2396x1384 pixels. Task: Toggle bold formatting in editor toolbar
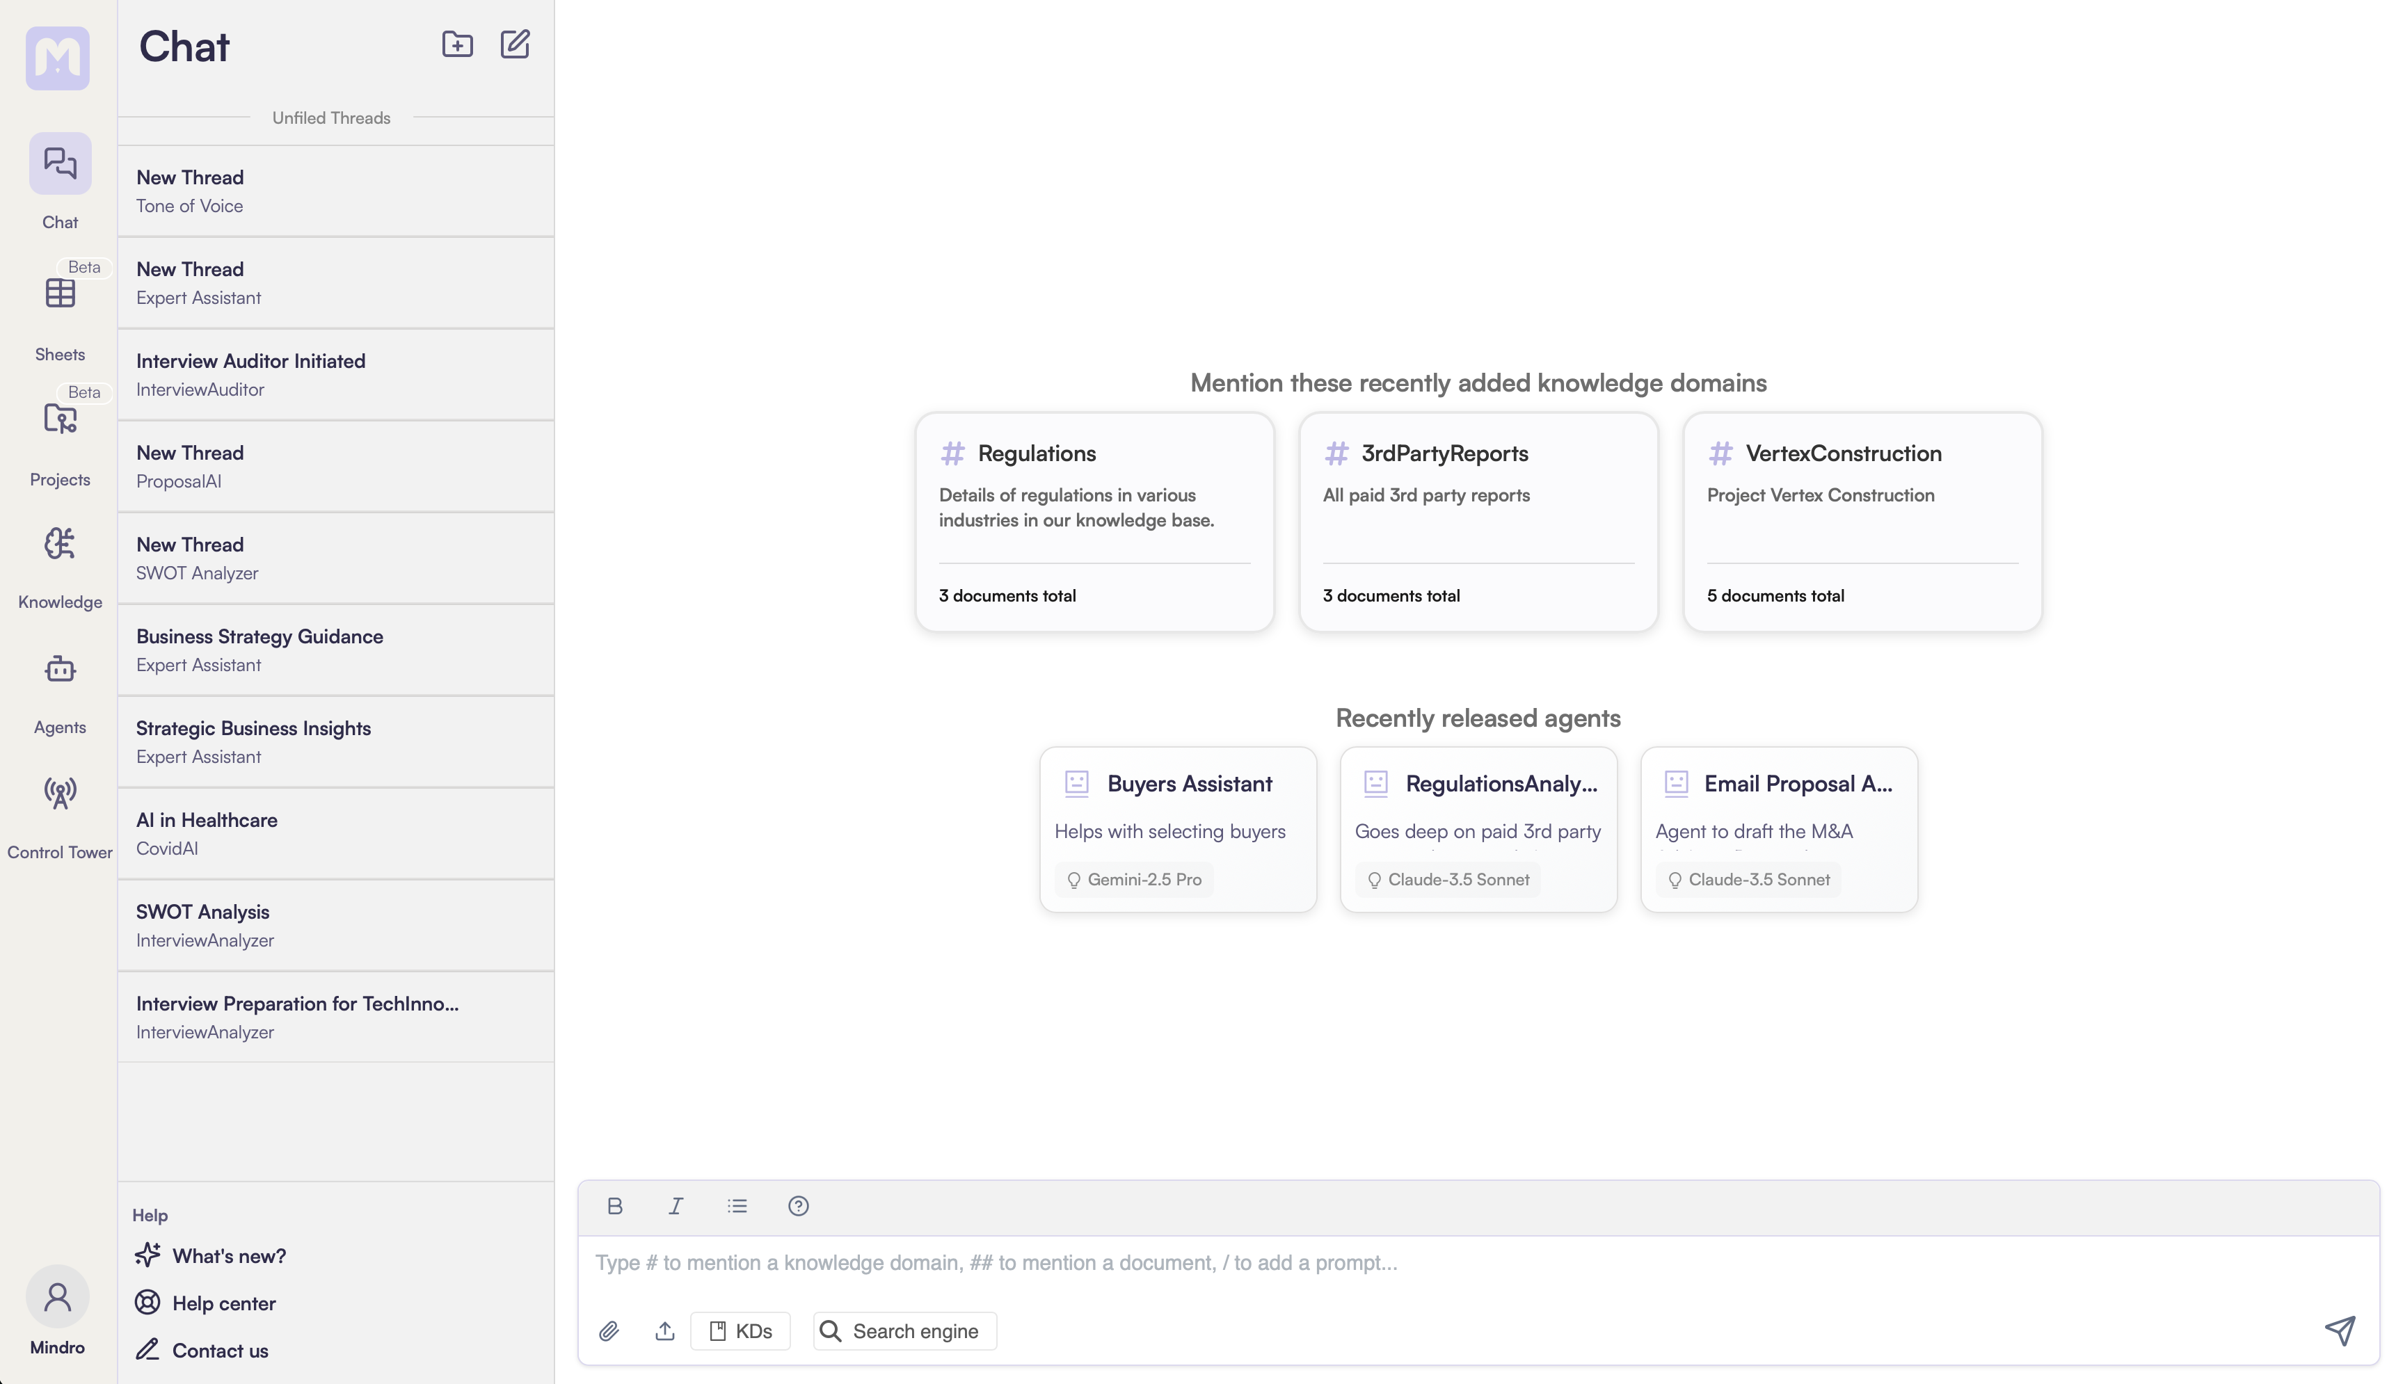(615, 1206)
